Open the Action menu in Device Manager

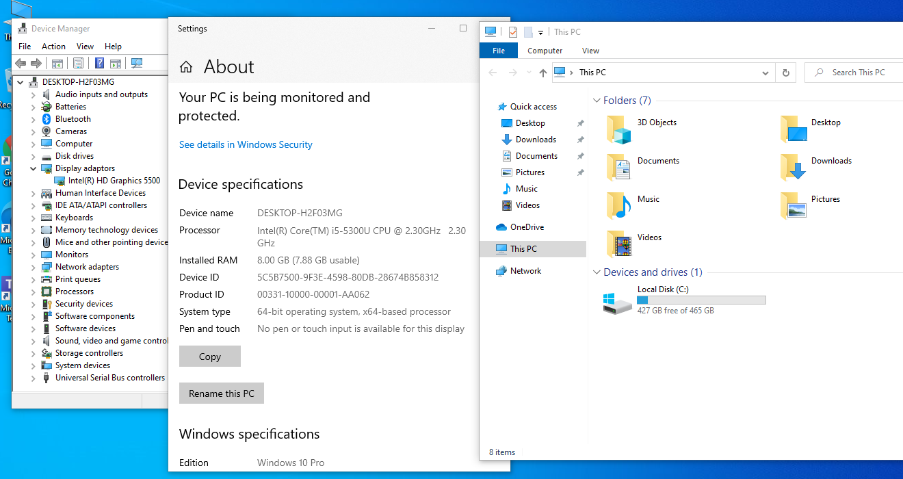click(x=54, y=47)
